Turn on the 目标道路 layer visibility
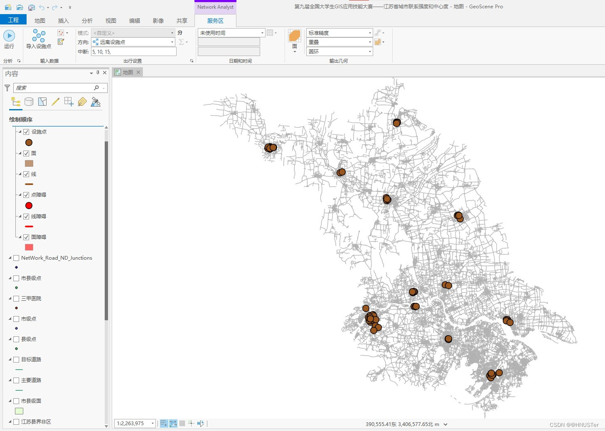 coord(16,360)
